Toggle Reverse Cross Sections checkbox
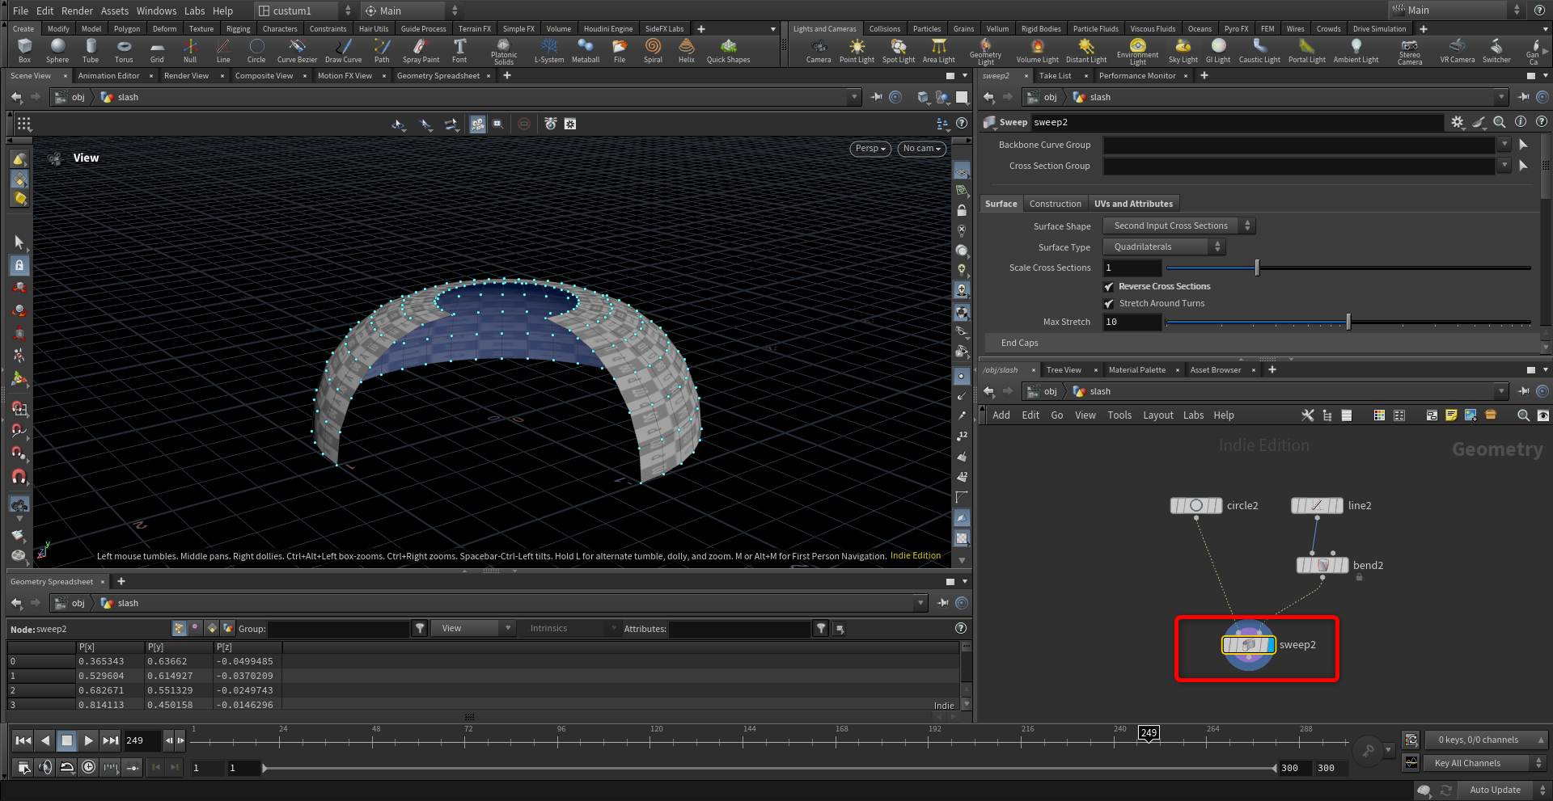This screenshot has width=1553, height=801. [x=1109, y=287]
